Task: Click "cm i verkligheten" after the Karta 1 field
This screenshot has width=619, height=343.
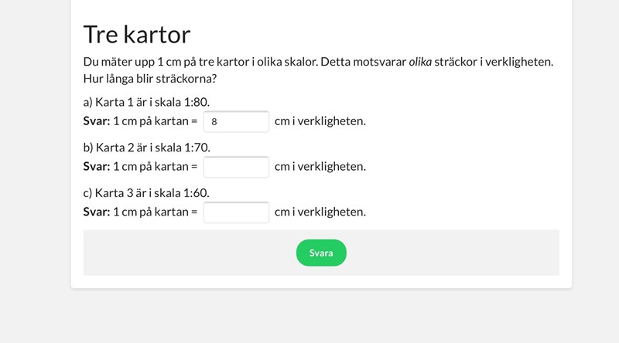Action: (x=320, y=121)
